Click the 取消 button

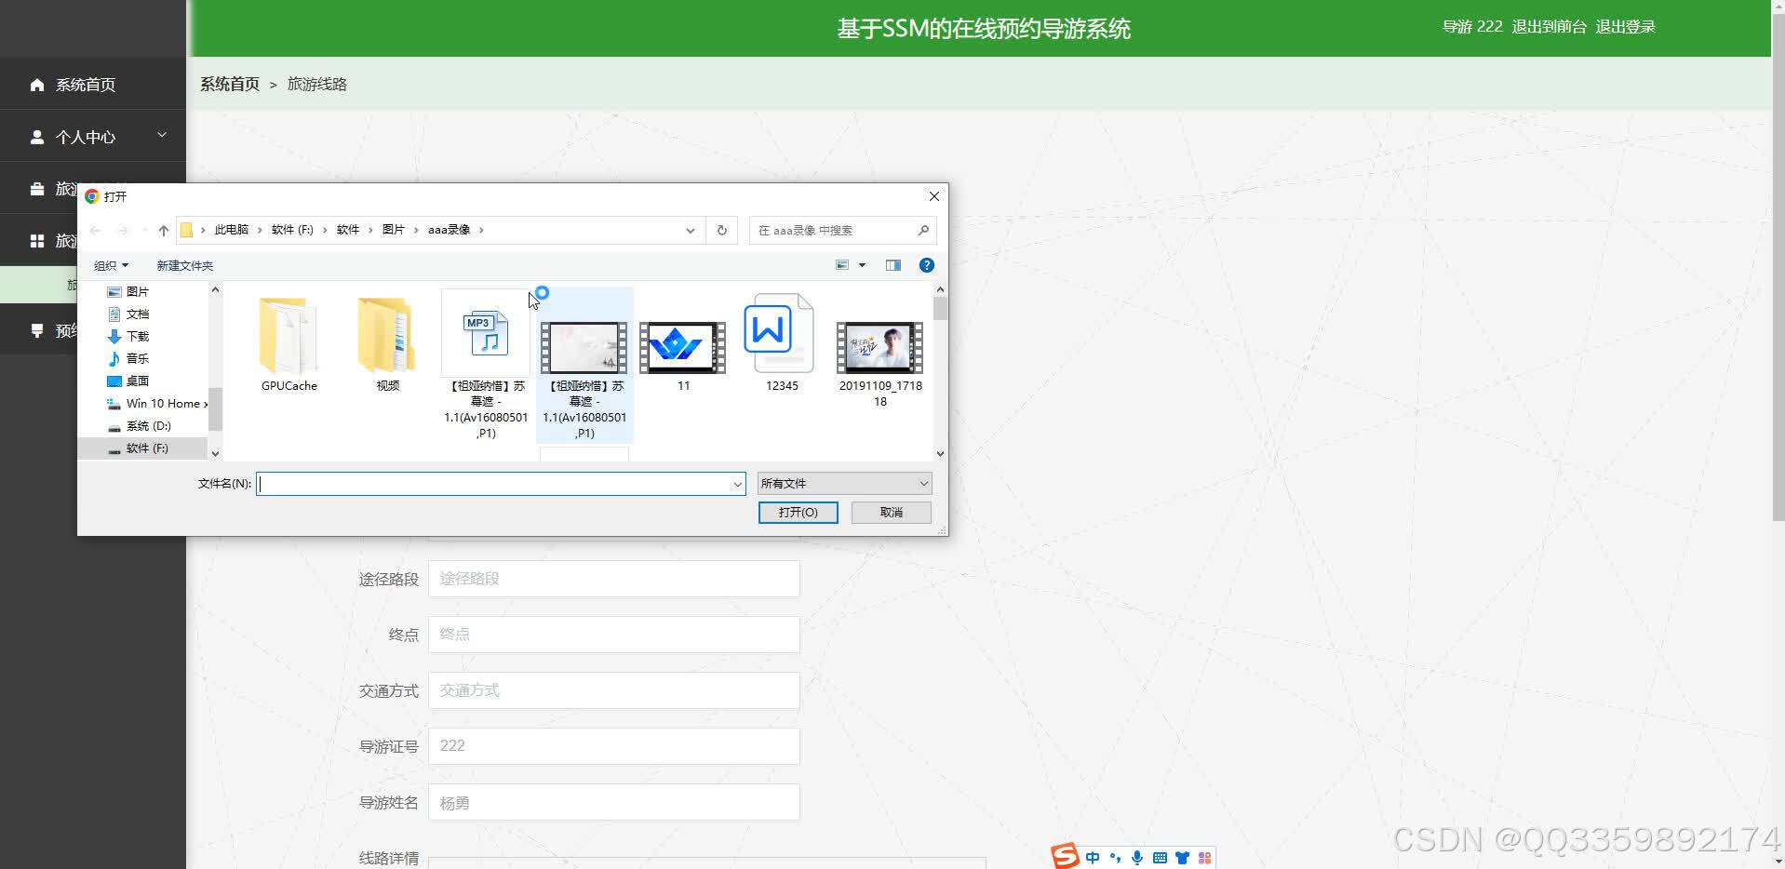point(892,513)
